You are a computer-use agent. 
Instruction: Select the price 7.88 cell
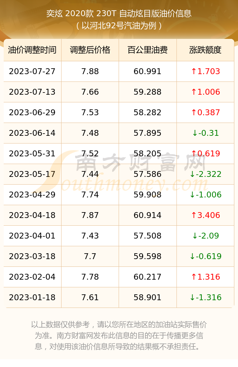tap(90, 72)
